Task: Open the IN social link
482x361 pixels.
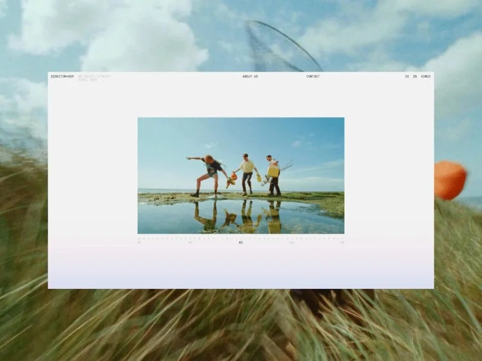Action: [x=415, y=76]
